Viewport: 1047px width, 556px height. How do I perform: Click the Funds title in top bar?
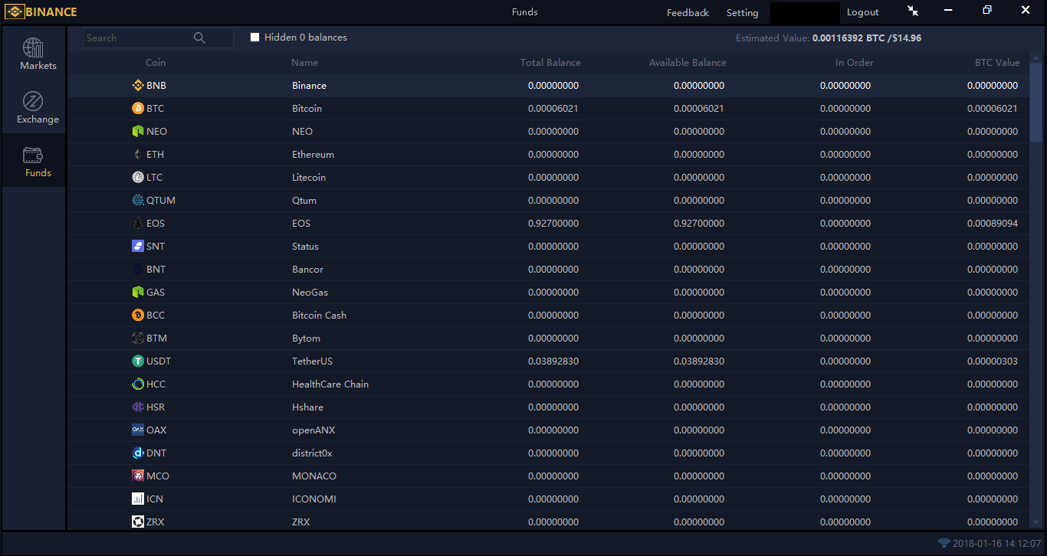pos(525,12)
